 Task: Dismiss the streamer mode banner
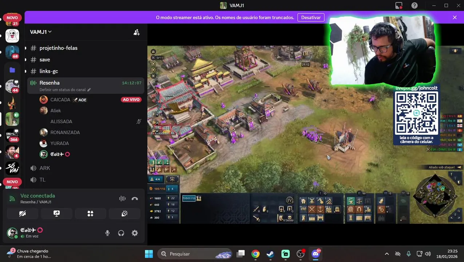click(455, 17)
